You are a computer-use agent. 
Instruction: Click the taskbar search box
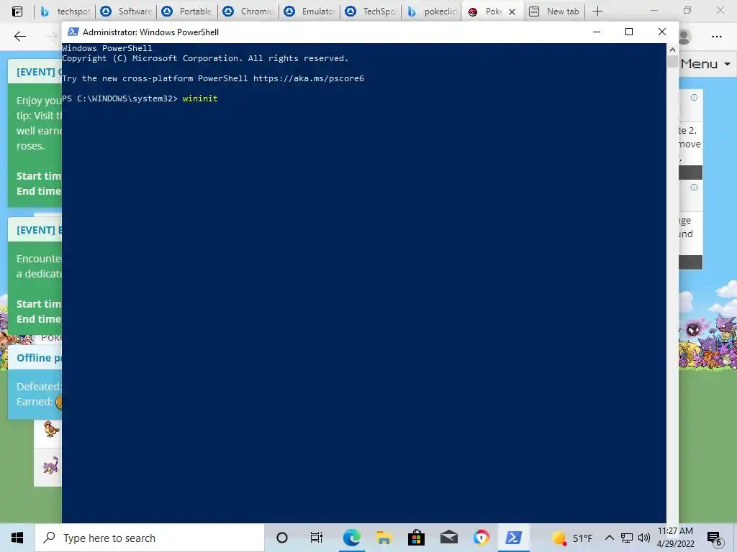click(150, 538)
